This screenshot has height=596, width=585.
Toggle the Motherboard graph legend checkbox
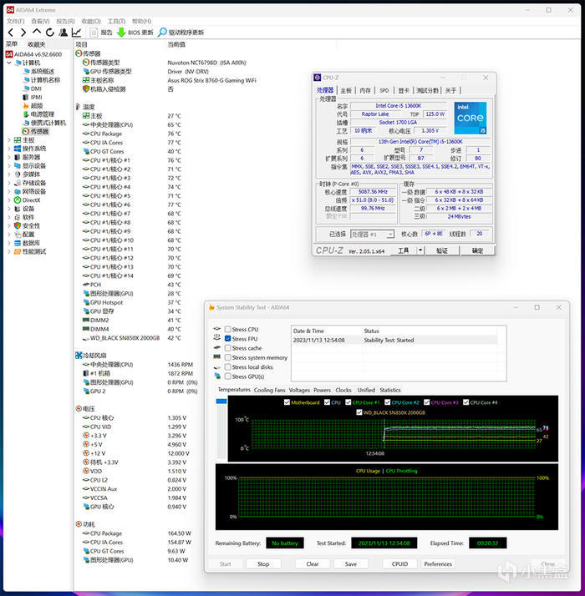[287, 402]
